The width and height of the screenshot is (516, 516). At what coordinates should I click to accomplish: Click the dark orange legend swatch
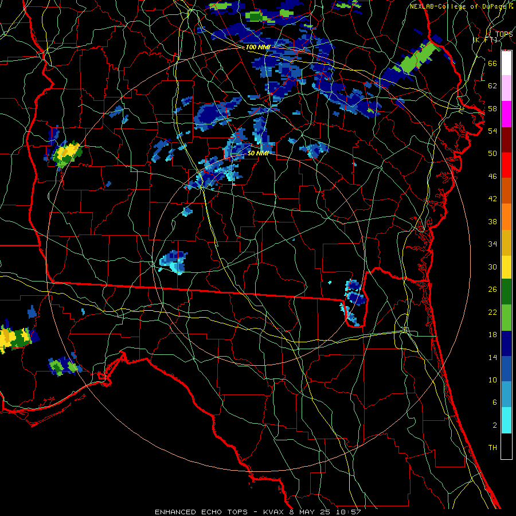click(x=506, y=191)
